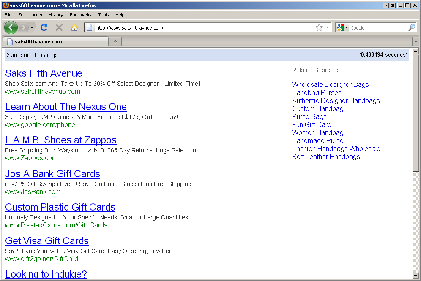This screenshot has height=281, width=421.
Task: Click the Sponsored Listings header text
Action: point(32,55)
